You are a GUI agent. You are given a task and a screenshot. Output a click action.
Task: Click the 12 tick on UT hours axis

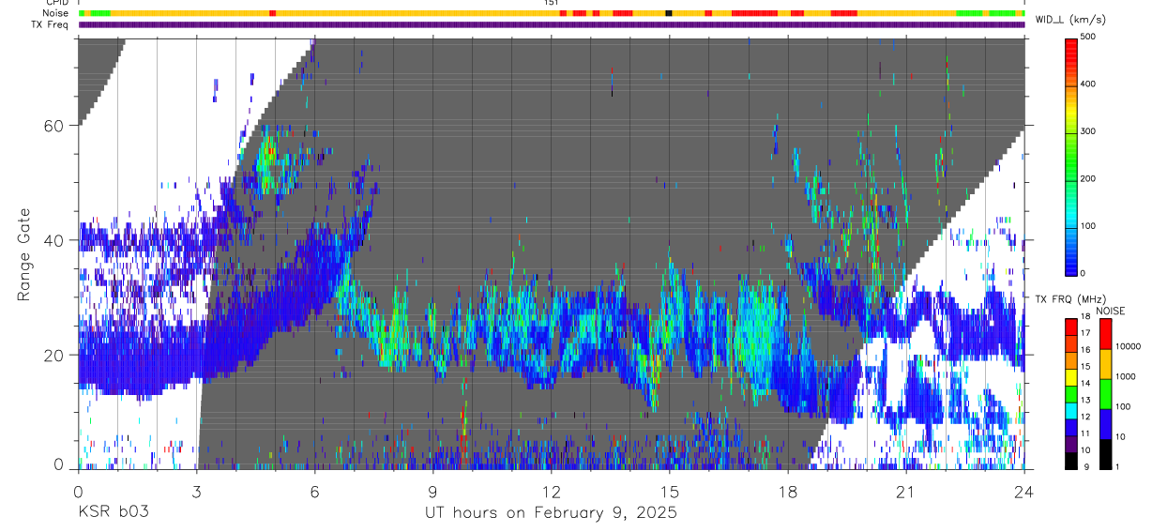pos(551,491)
